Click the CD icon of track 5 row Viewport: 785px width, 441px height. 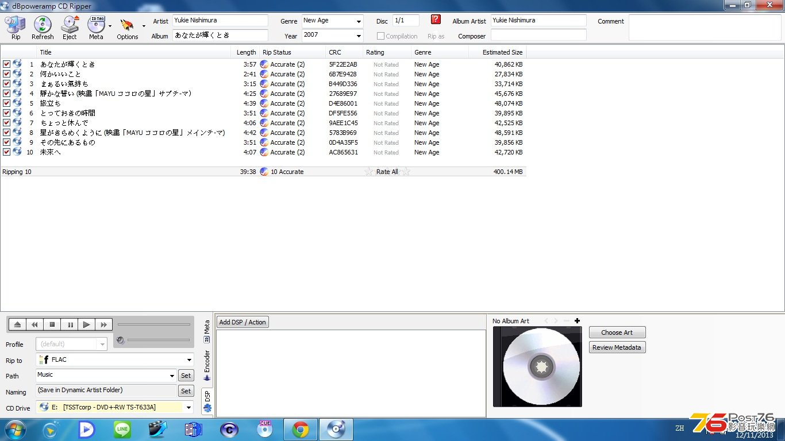[x=17, y=103]
